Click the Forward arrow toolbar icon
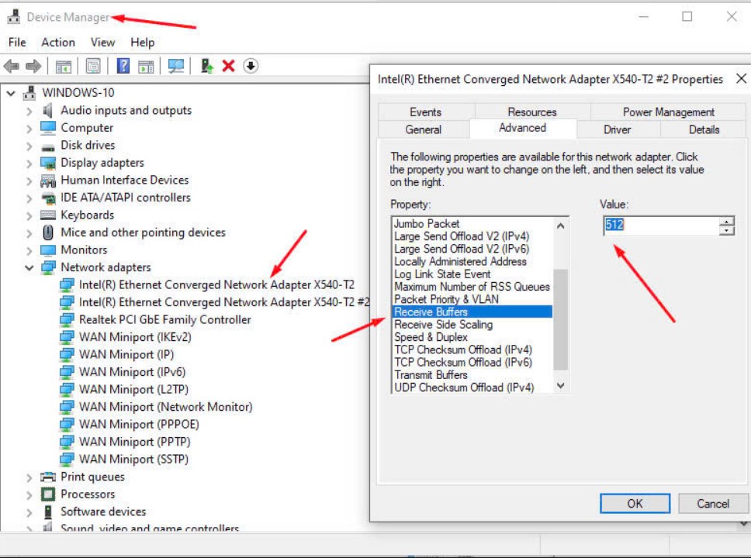The image size is (751, 558). [x=33, y=66]
